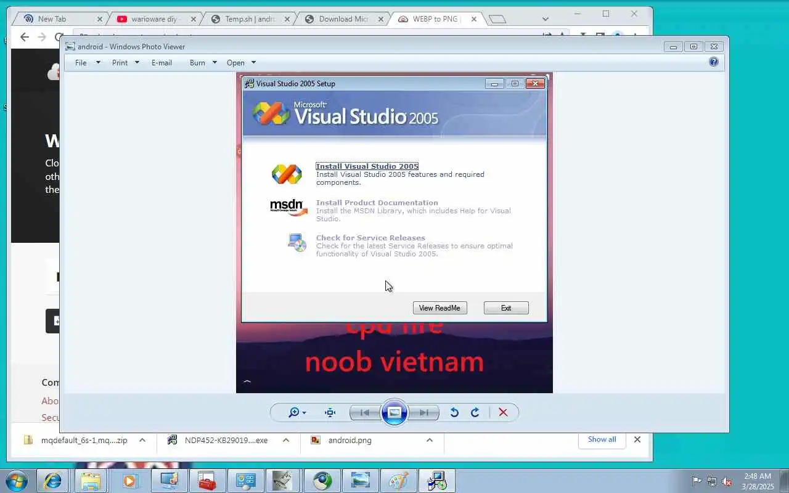Open the Print menu in Photo Viewer

pos(120,62)
